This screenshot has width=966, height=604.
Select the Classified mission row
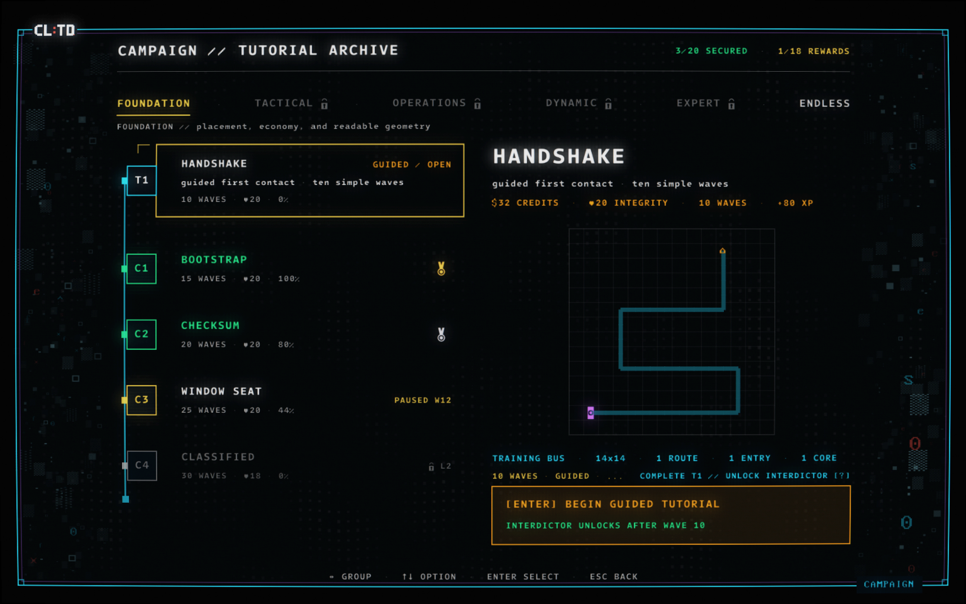click(310, 466)
